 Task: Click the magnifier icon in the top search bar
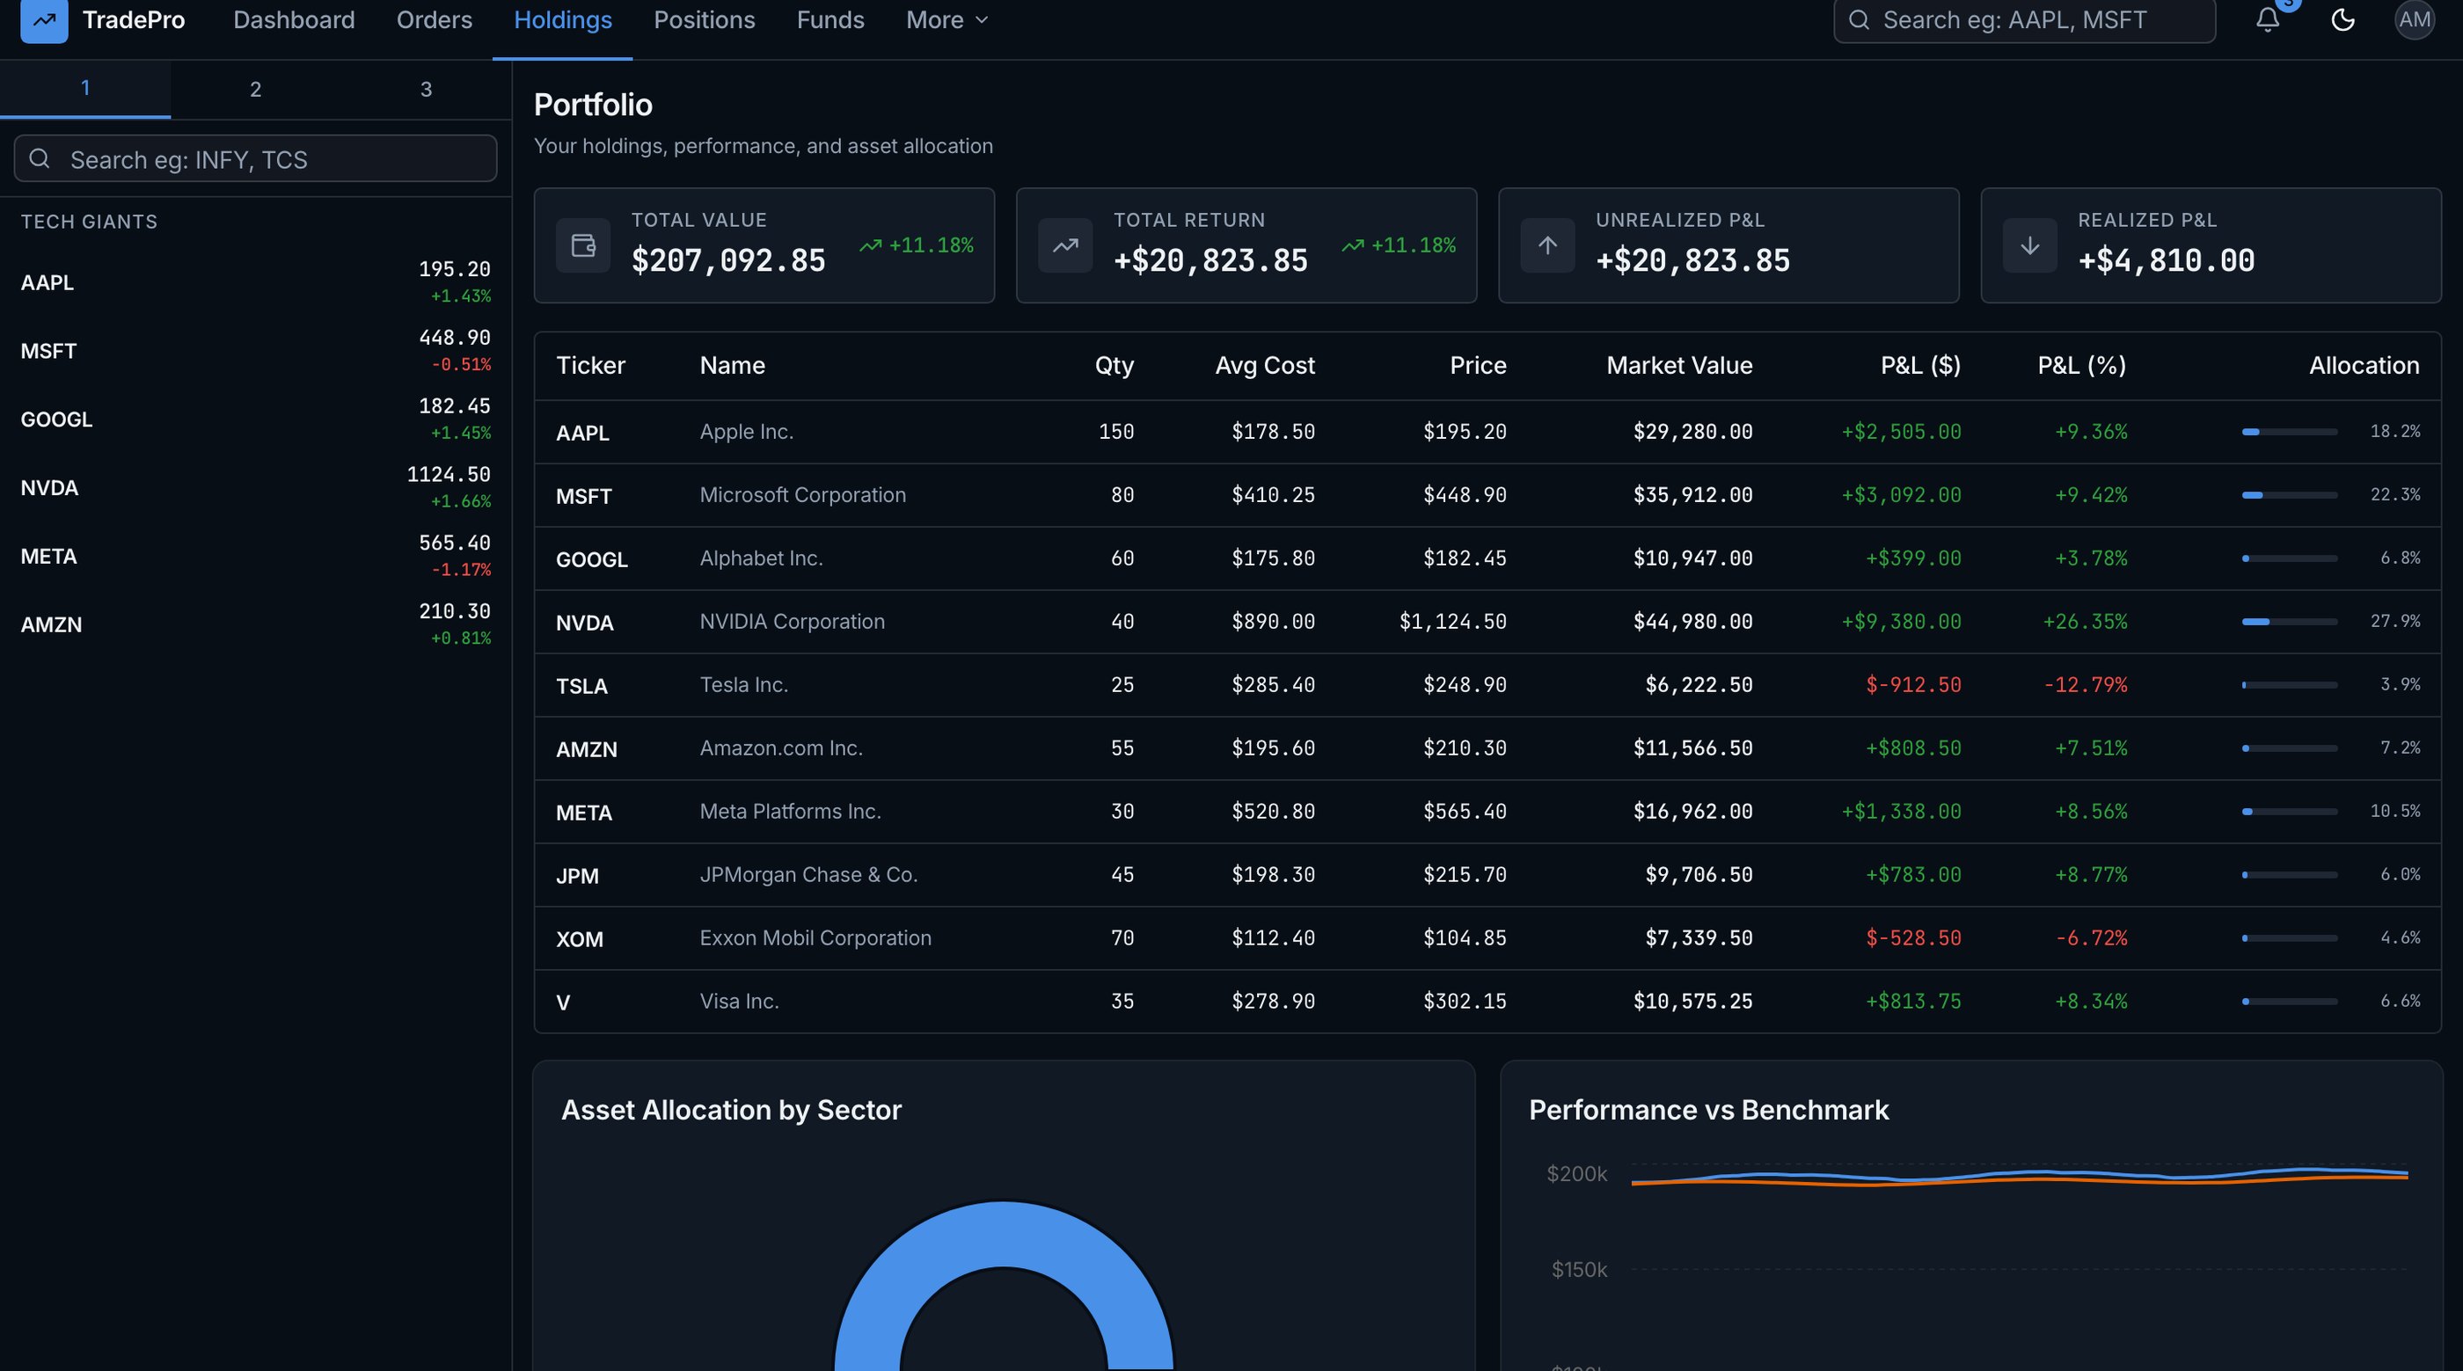(x=1859, y=20)
